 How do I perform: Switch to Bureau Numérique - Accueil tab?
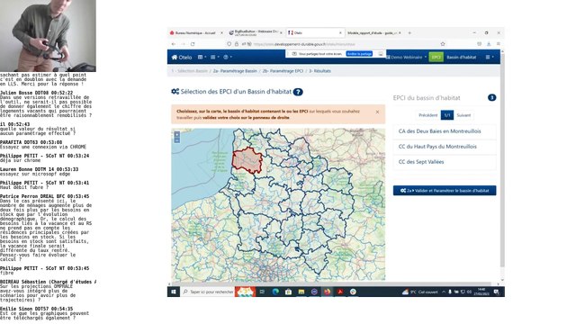click(x=196, y=33)
